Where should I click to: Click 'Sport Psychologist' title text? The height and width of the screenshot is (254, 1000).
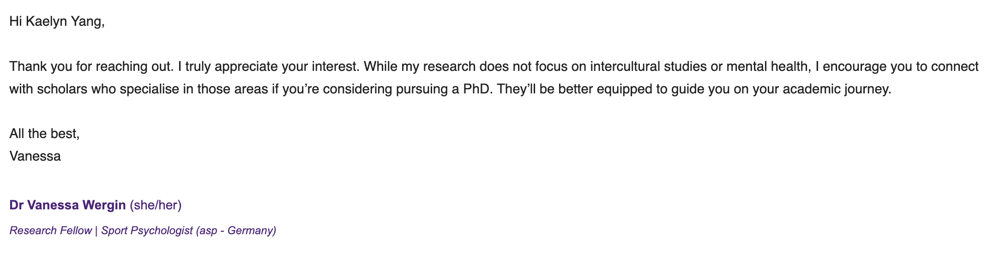147,231
